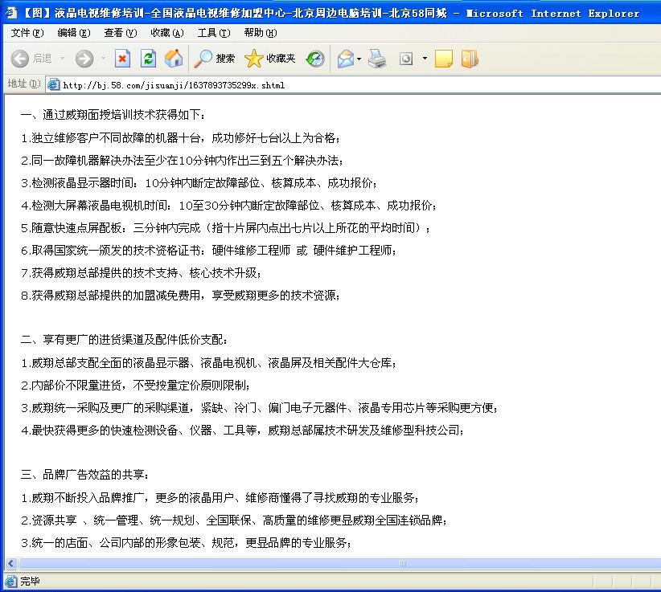Open the dropdown arrow beside the Edit icon
This screenshot has height=592, width=661.
pos(425,59)
